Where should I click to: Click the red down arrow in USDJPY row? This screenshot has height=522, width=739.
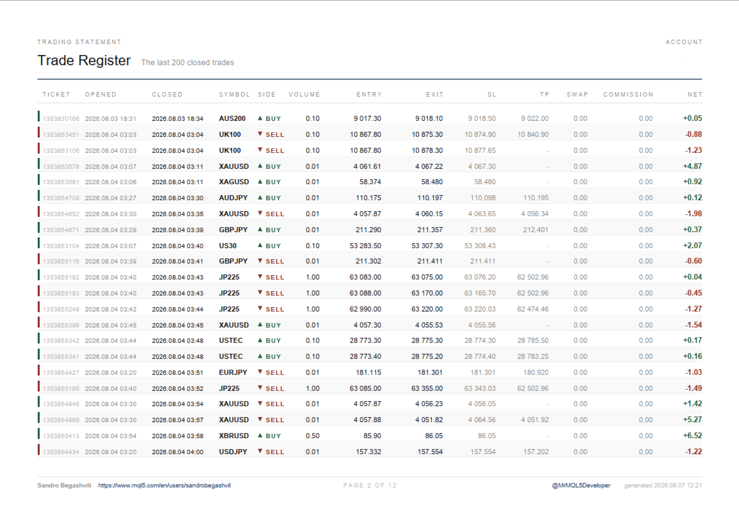point(260,452)
